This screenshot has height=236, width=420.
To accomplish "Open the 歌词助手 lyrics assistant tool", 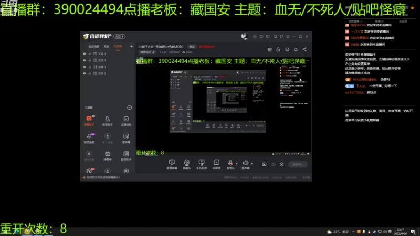I will [x=126, y=155].
